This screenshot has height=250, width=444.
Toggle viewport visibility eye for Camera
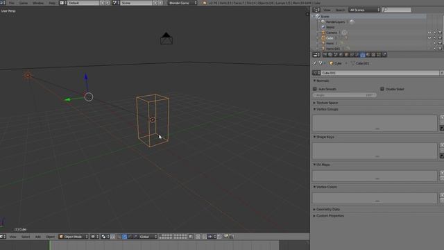429,33
